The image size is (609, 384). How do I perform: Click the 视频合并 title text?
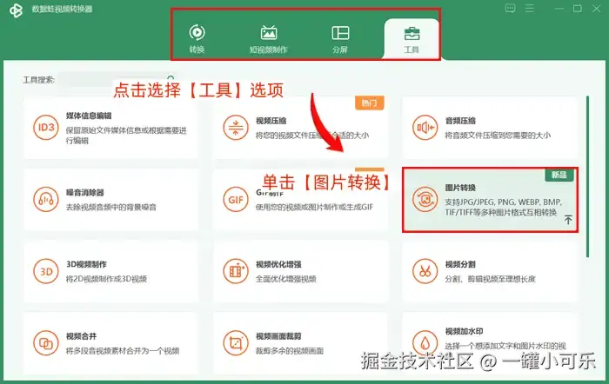point(81,336)
